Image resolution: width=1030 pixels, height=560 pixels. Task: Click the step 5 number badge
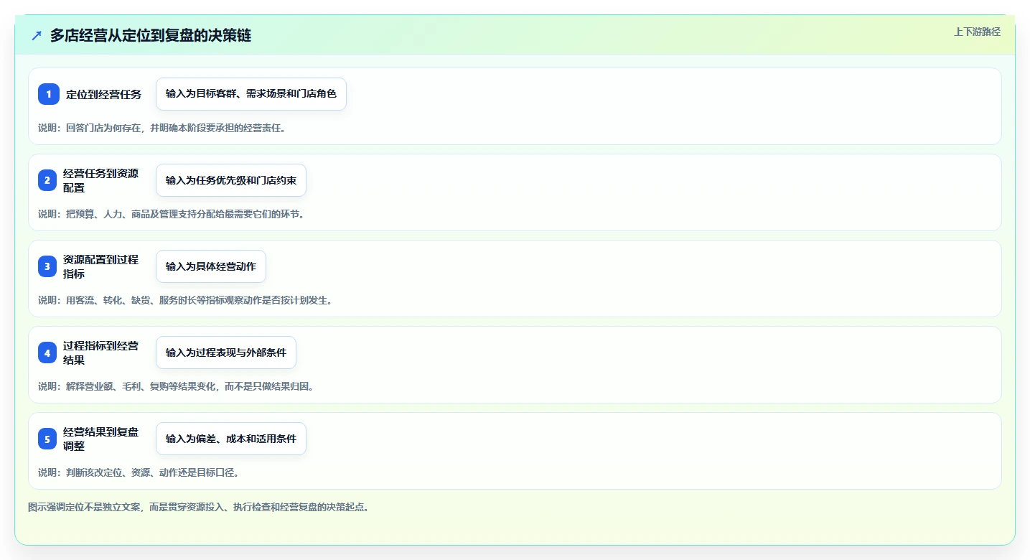47,439
